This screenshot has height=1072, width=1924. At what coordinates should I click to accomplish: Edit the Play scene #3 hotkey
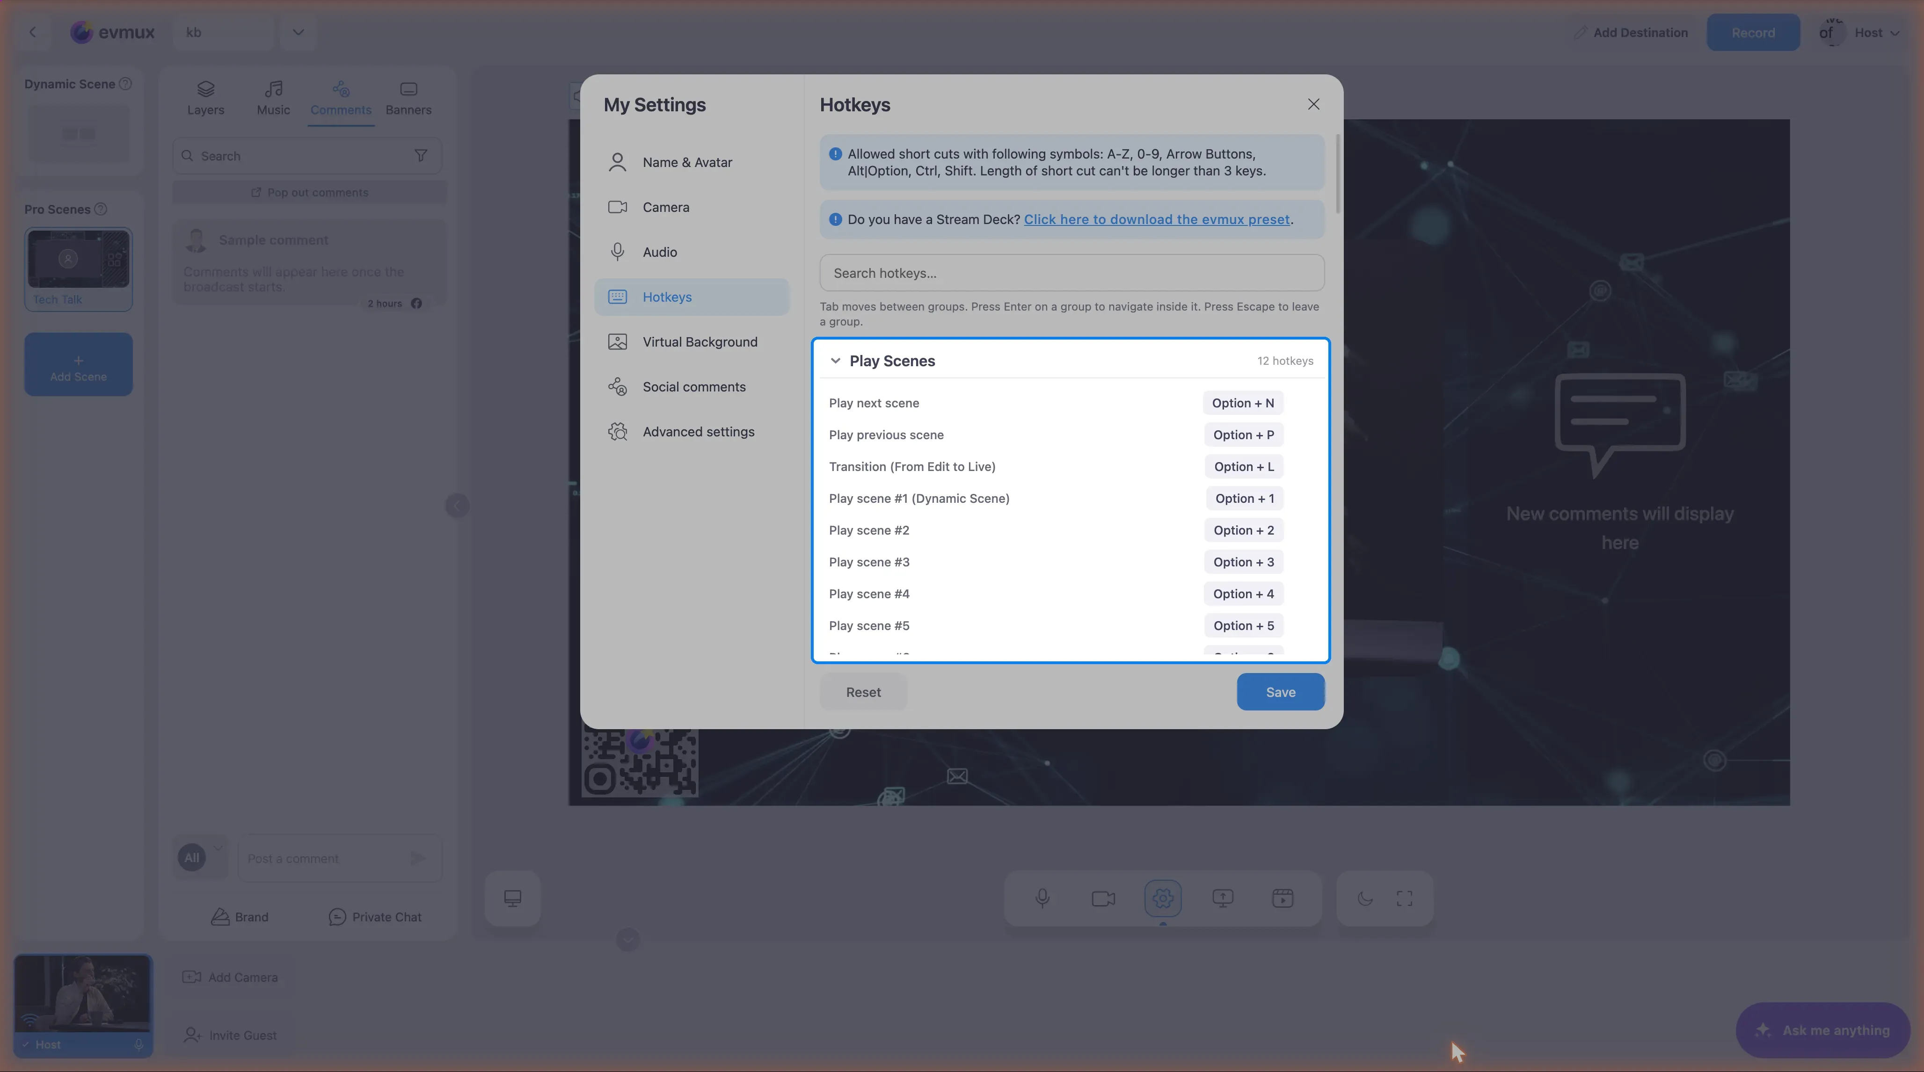pos(1244,562)
